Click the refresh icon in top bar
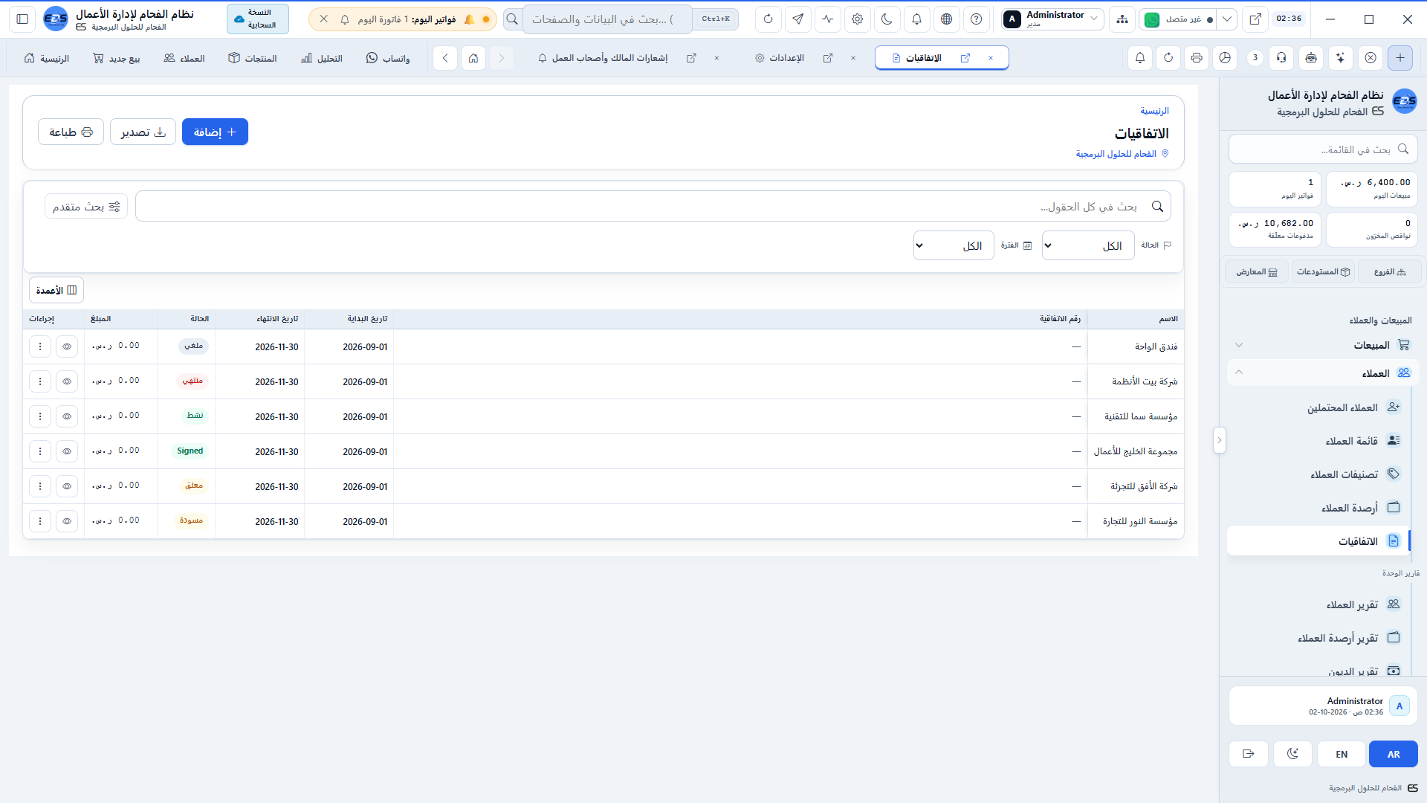The height and width of the screenshot is (803, 1427). [x=768, y=19]
